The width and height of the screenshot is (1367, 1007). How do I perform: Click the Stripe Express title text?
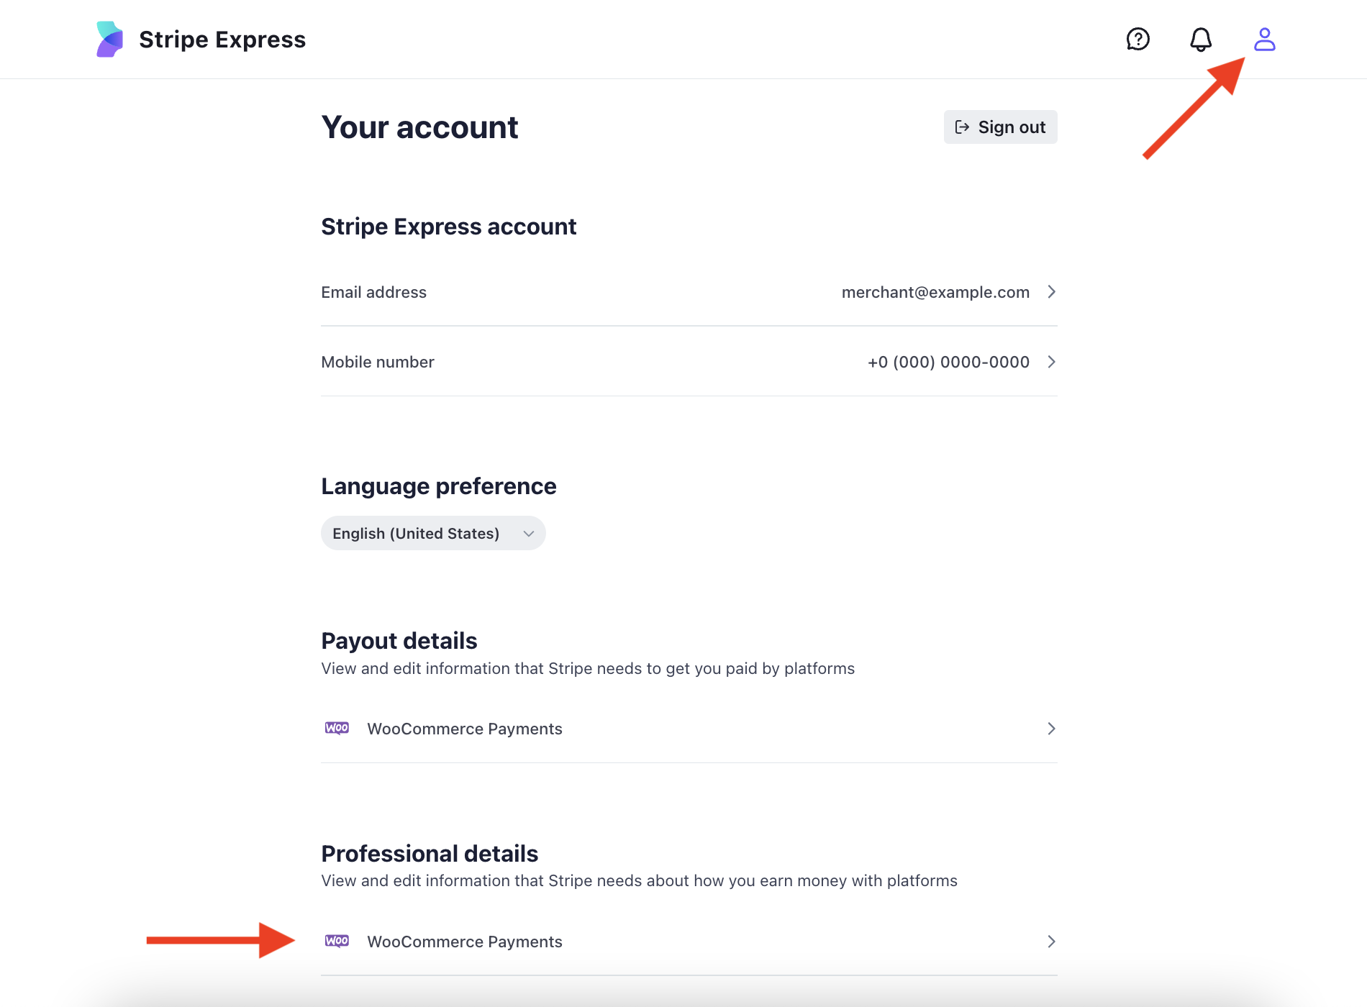pos(222,40)
